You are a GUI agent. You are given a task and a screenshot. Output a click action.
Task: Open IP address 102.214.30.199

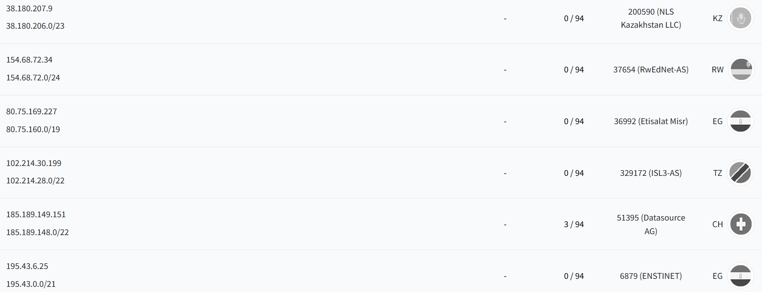34,163
